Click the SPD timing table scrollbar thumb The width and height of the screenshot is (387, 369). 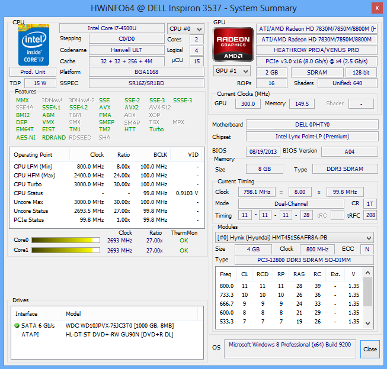point(367,292)
